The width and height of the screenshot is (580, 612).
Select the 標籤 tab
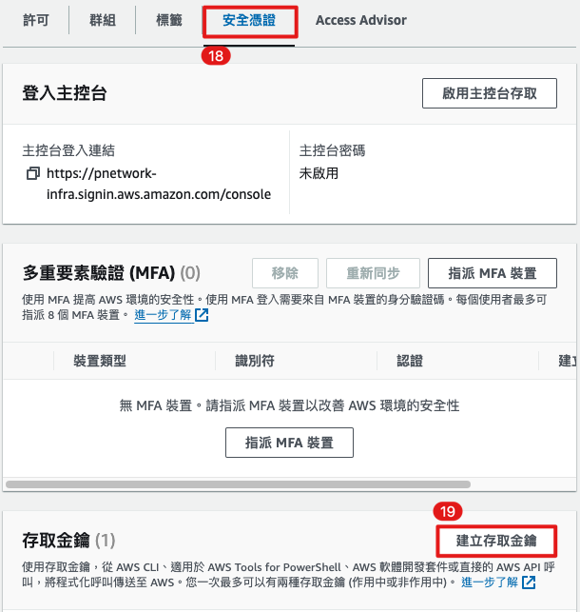(169, 20)
